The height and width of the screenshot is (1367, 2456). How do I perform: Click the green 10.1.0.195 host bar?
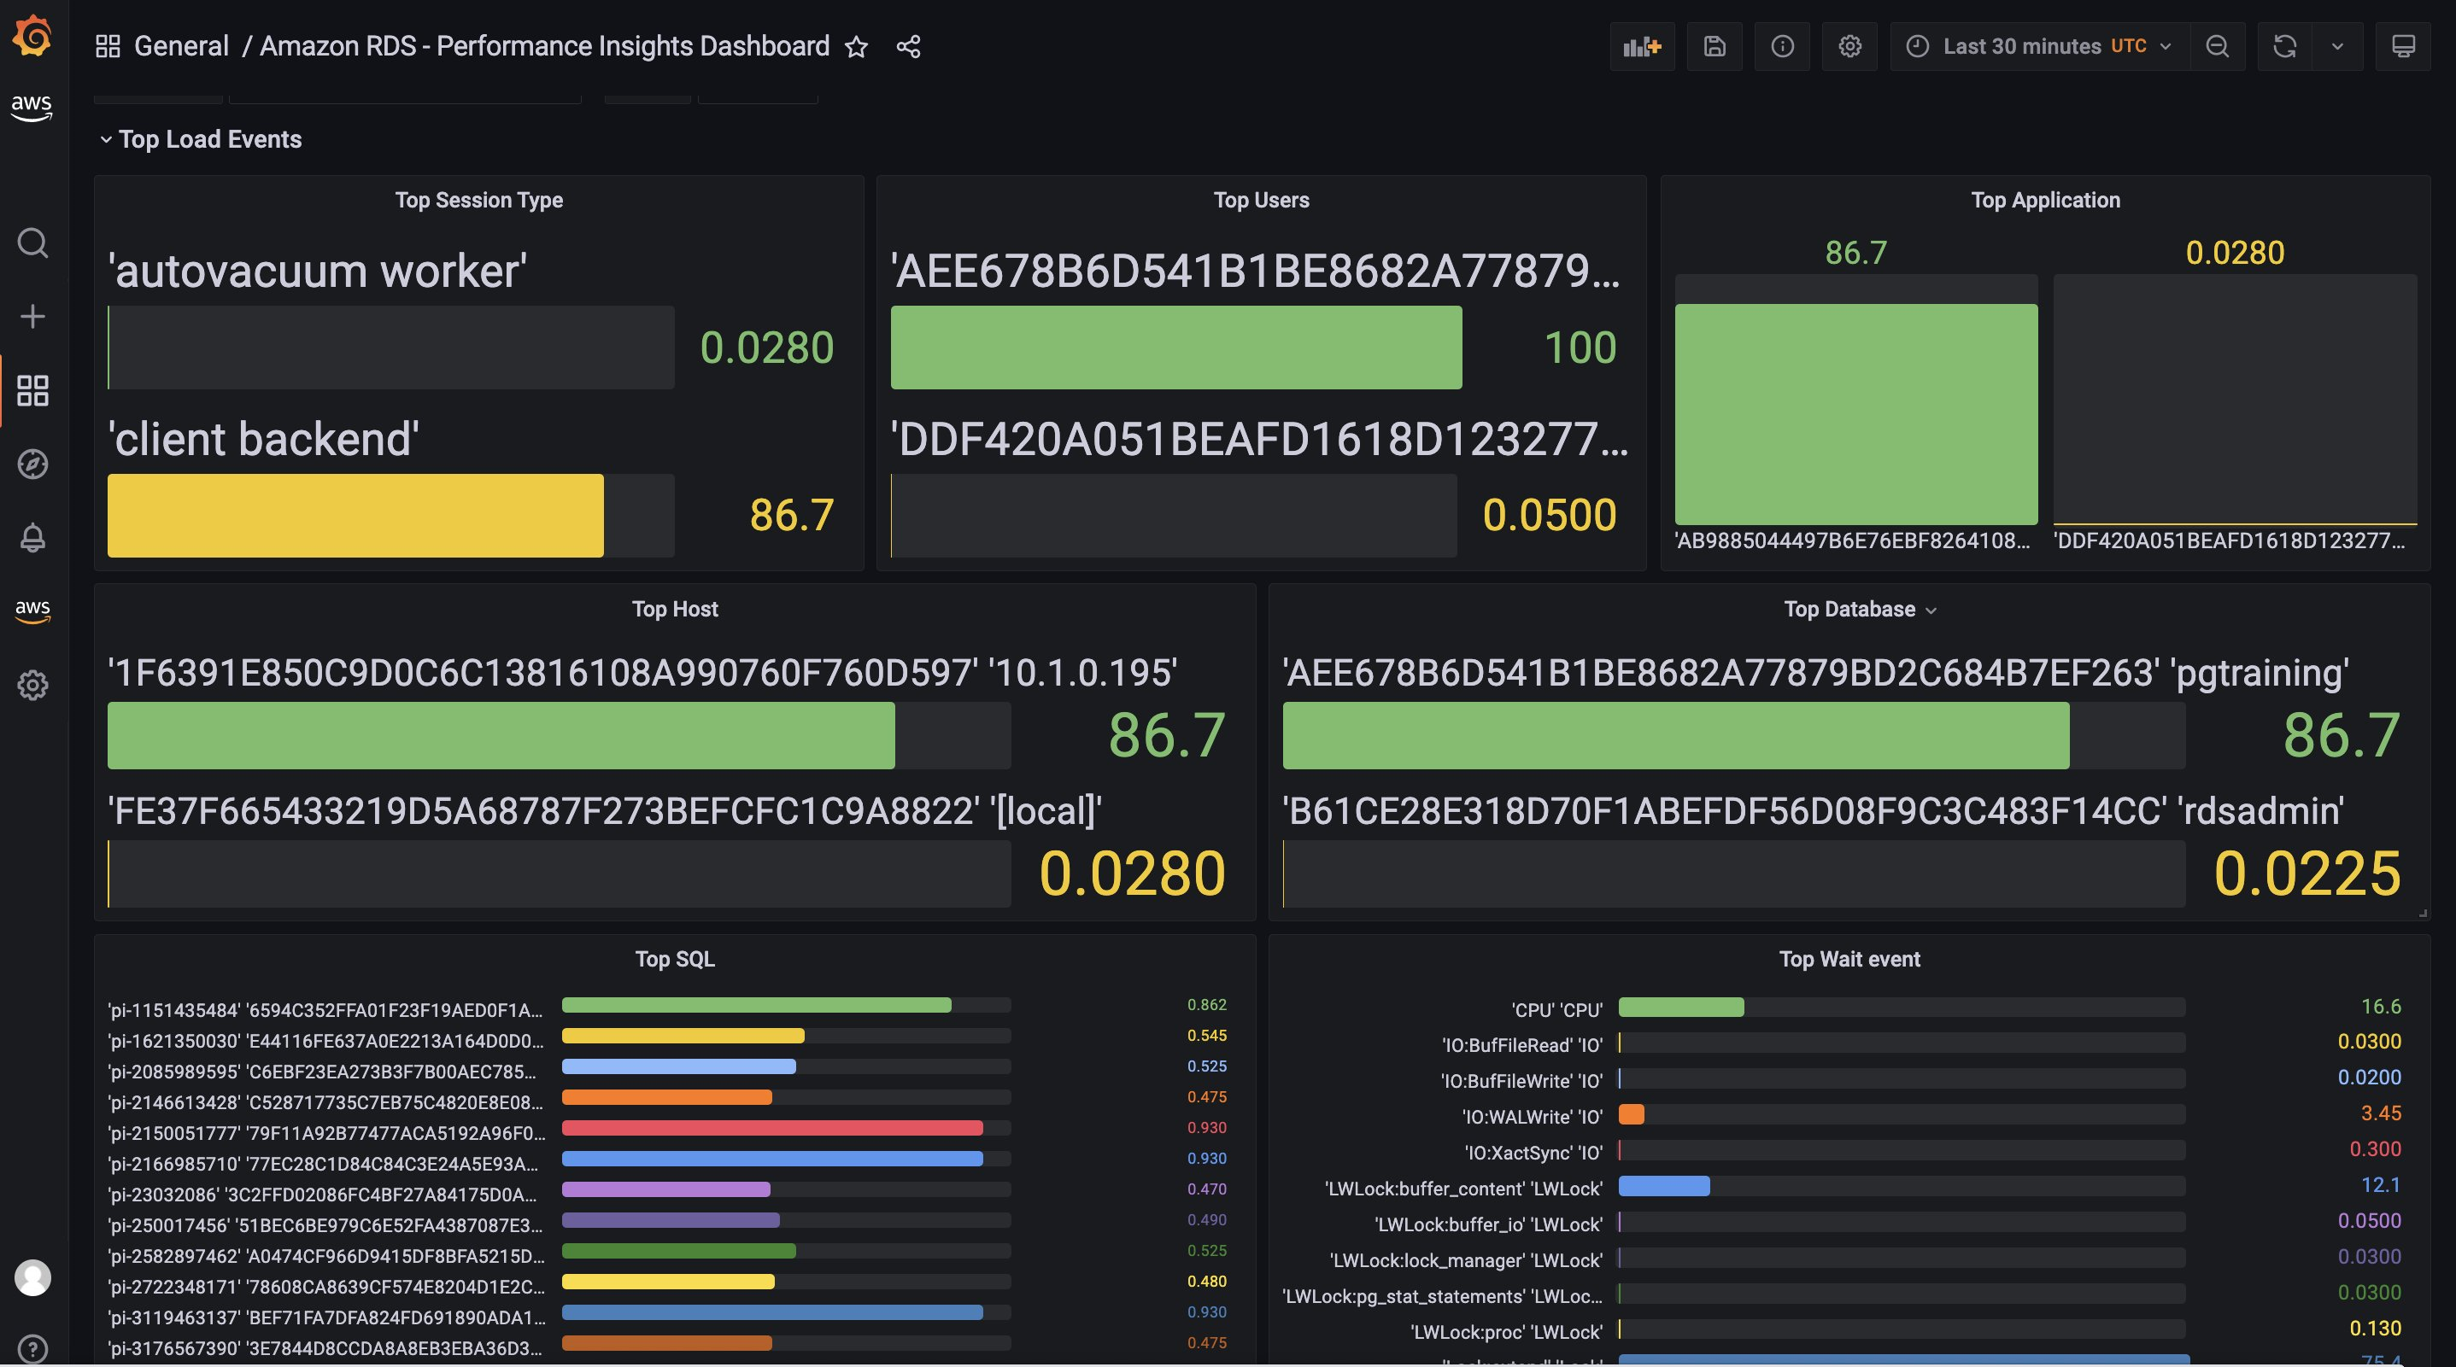501,735
